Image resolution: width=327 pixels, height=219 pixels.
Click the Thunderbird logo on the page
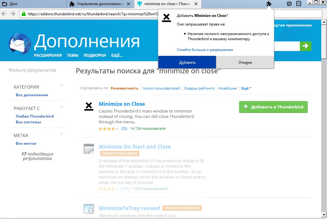20,44
